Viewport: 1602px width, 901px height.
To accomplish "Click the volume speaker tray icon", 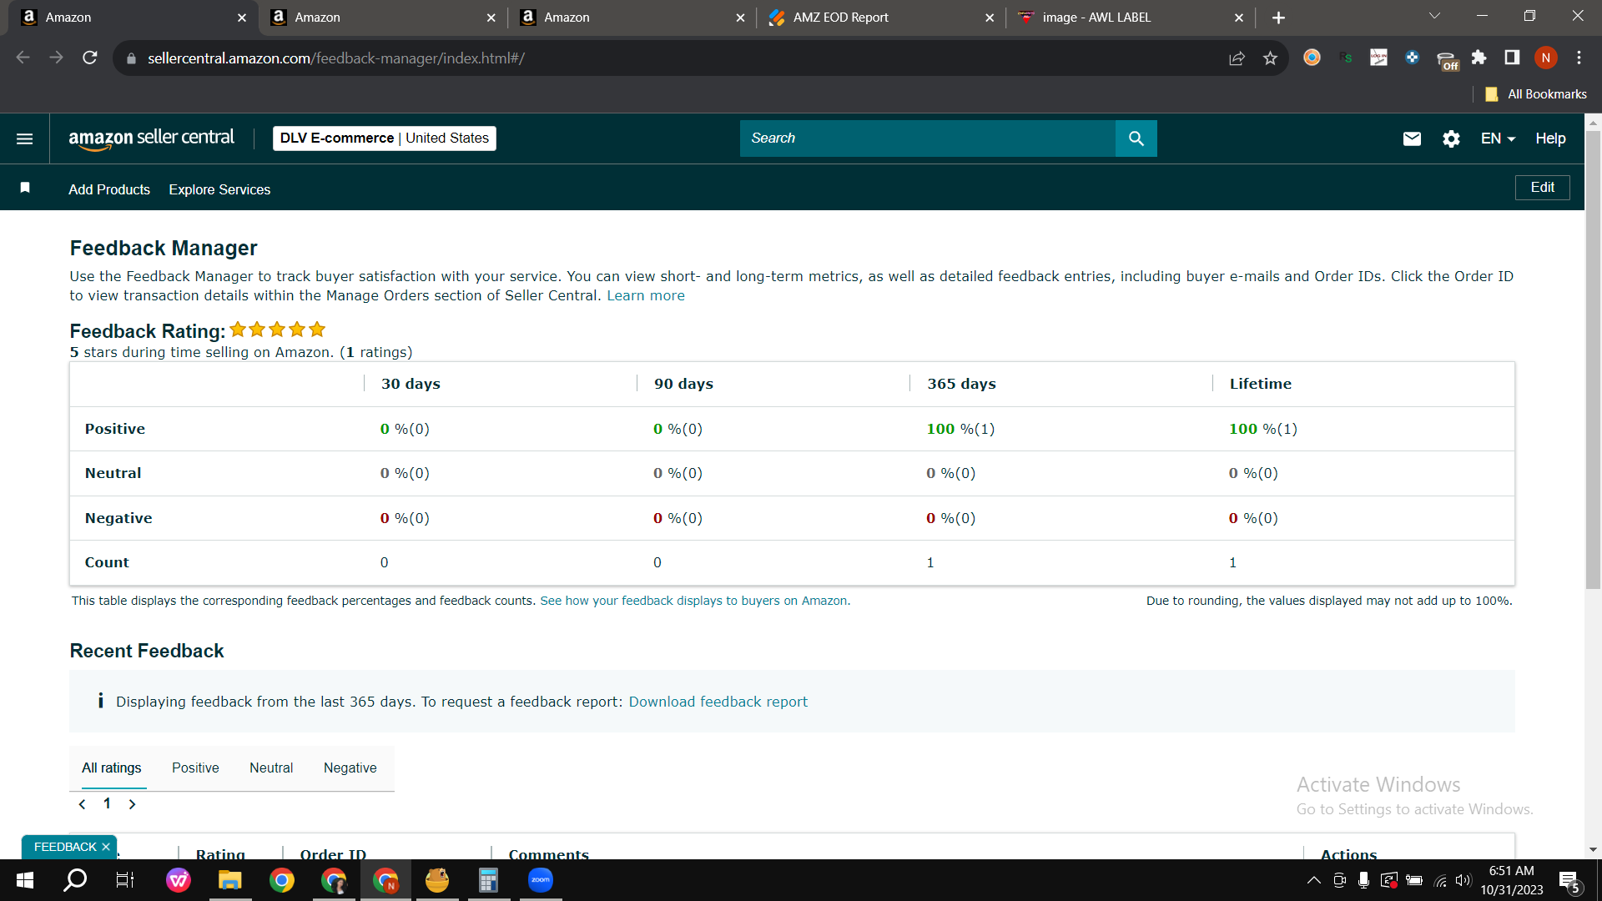I will [x=1463, y=880].
